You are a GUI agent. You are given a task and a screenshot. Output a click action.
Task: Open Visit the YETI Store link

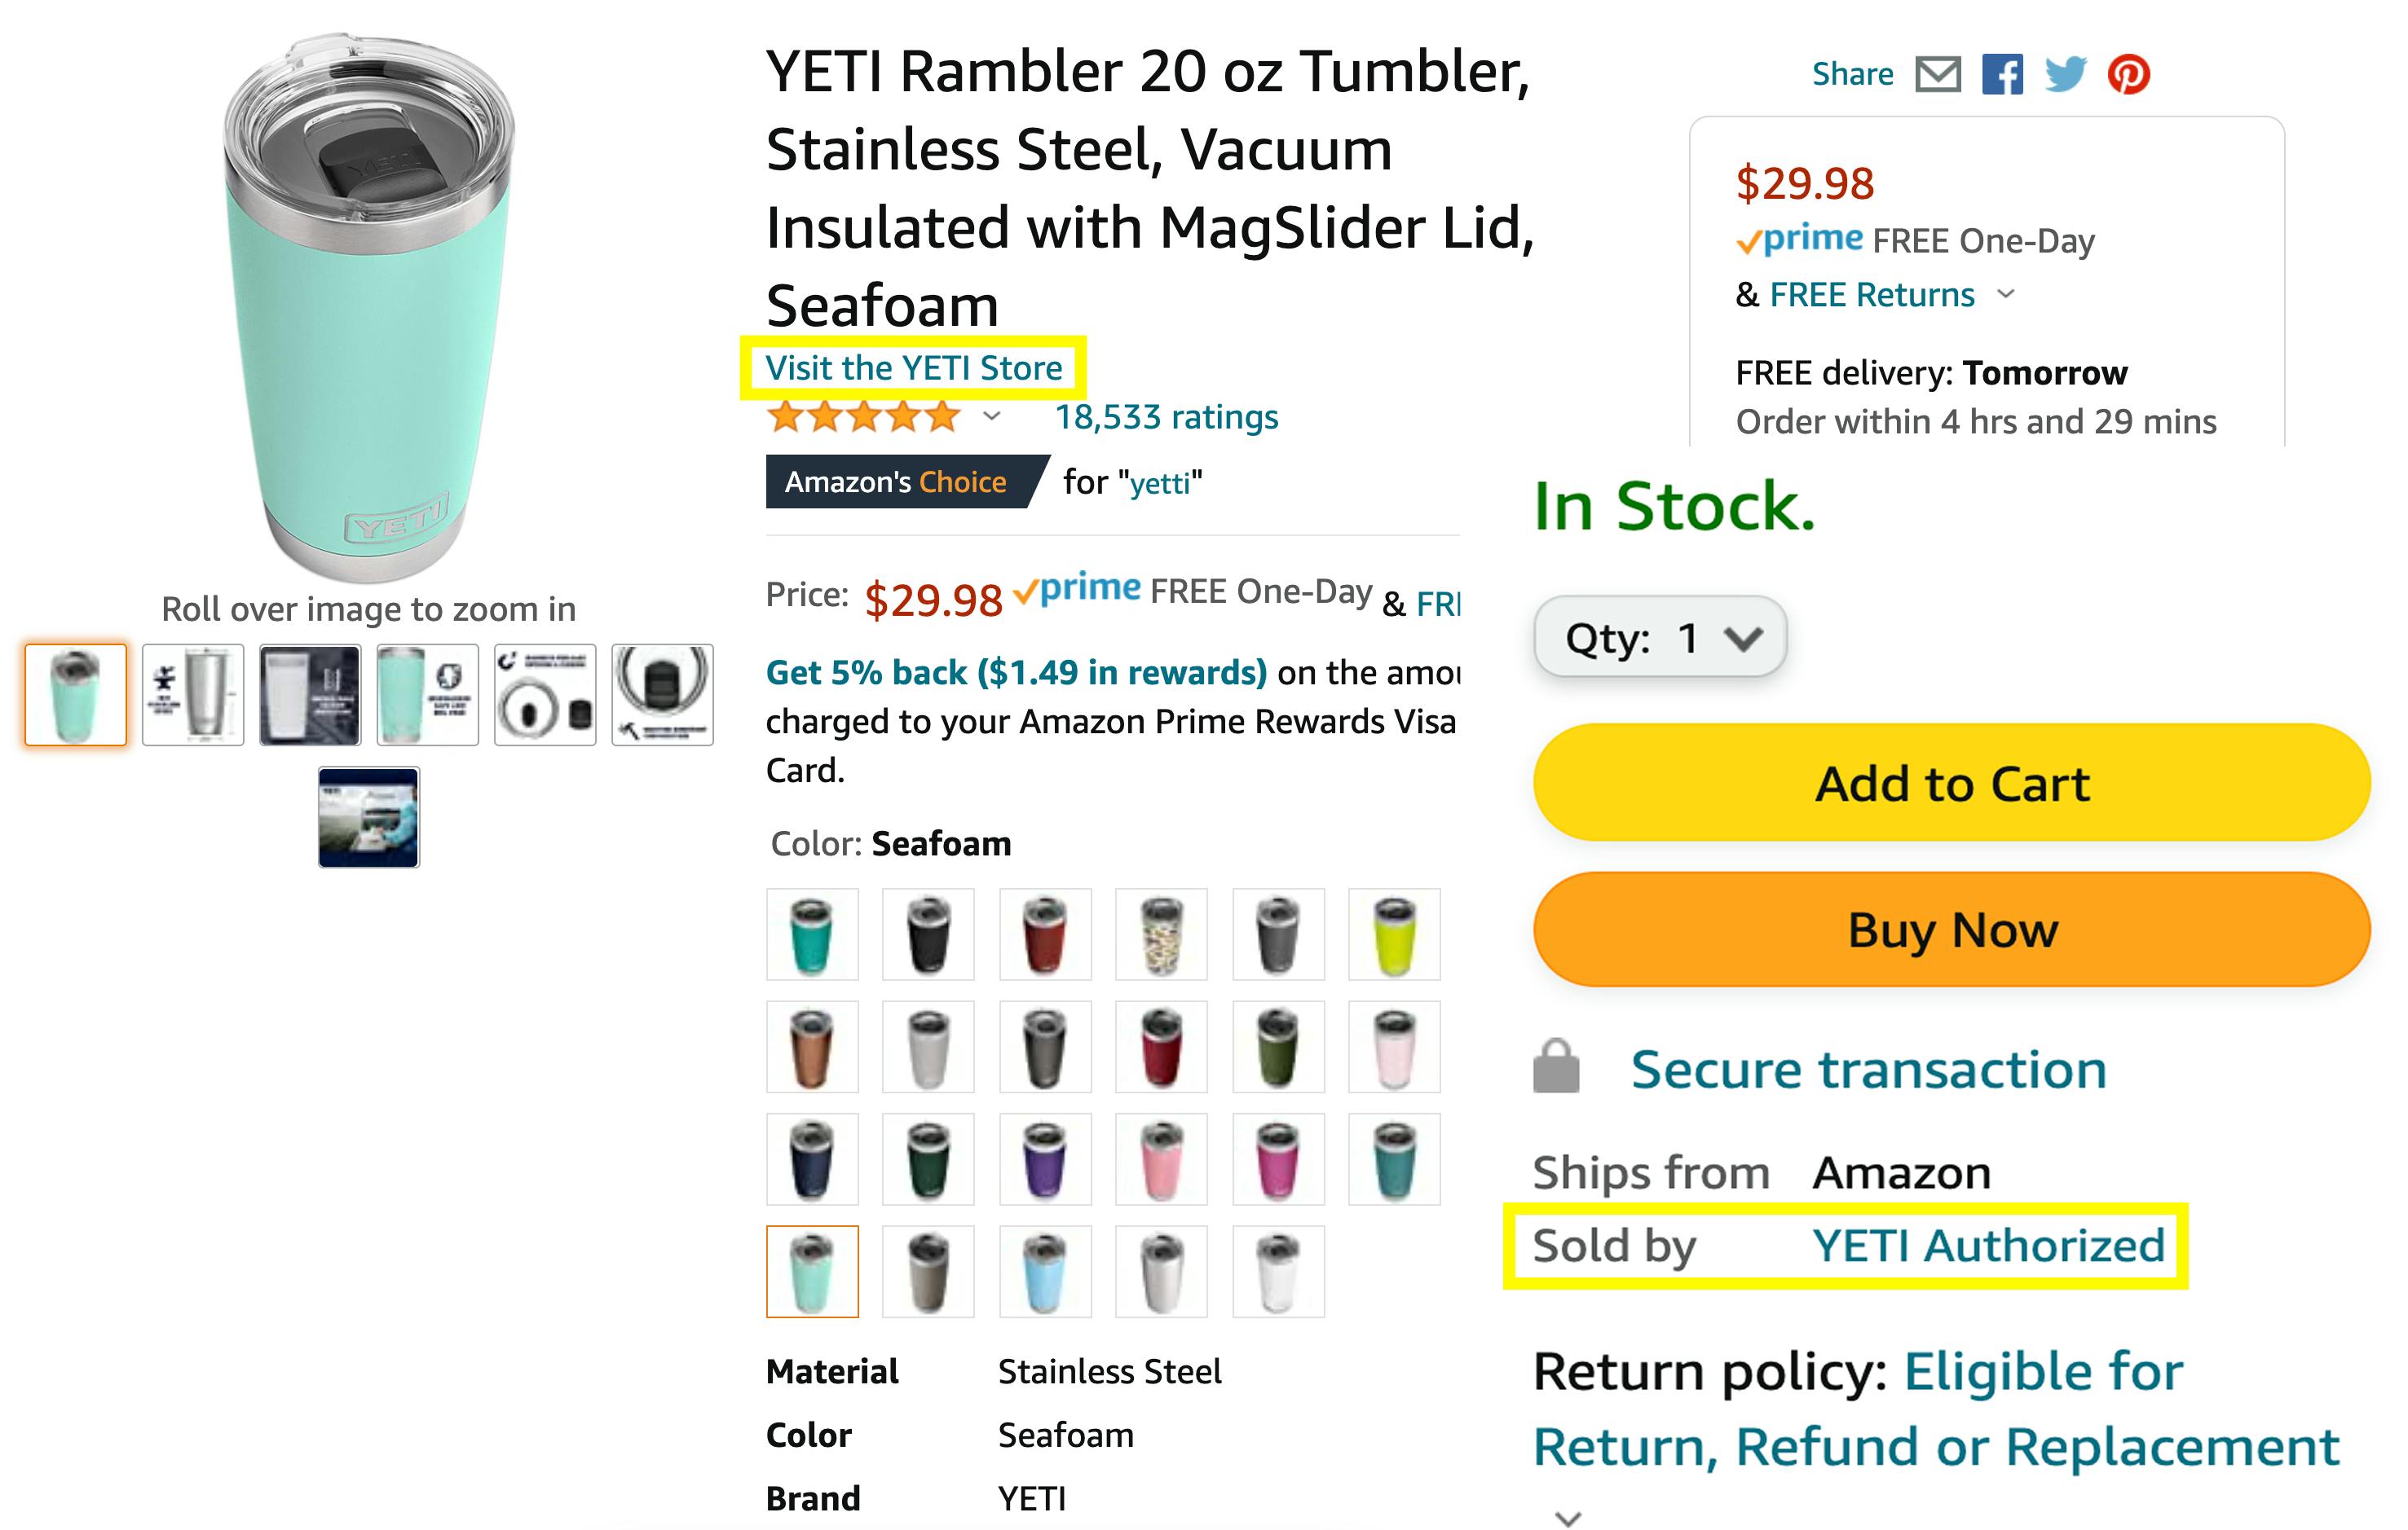tap(913, 367)
